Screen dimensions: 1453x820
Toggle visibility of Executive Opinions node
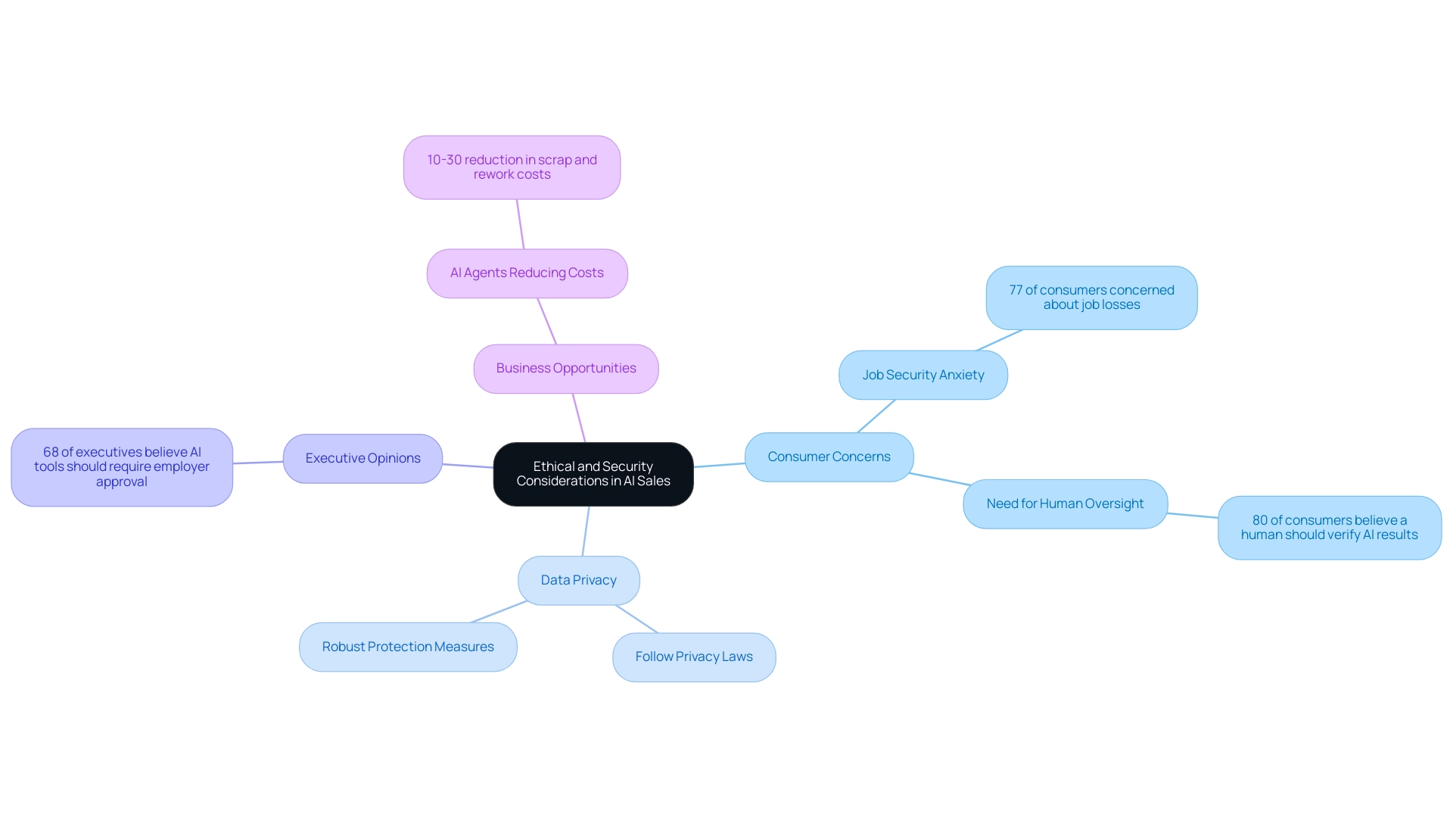(362, 457)
